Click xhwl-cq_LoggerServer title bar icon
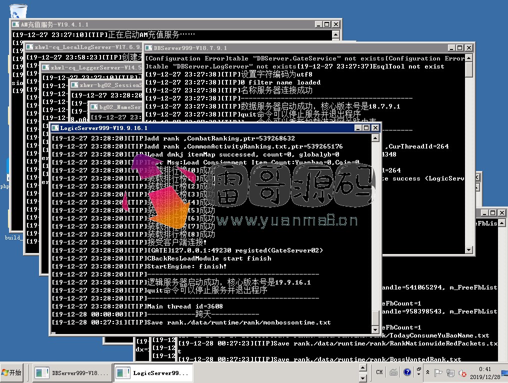The height and width of the screenshot is (383, 508). coord(45,67)
